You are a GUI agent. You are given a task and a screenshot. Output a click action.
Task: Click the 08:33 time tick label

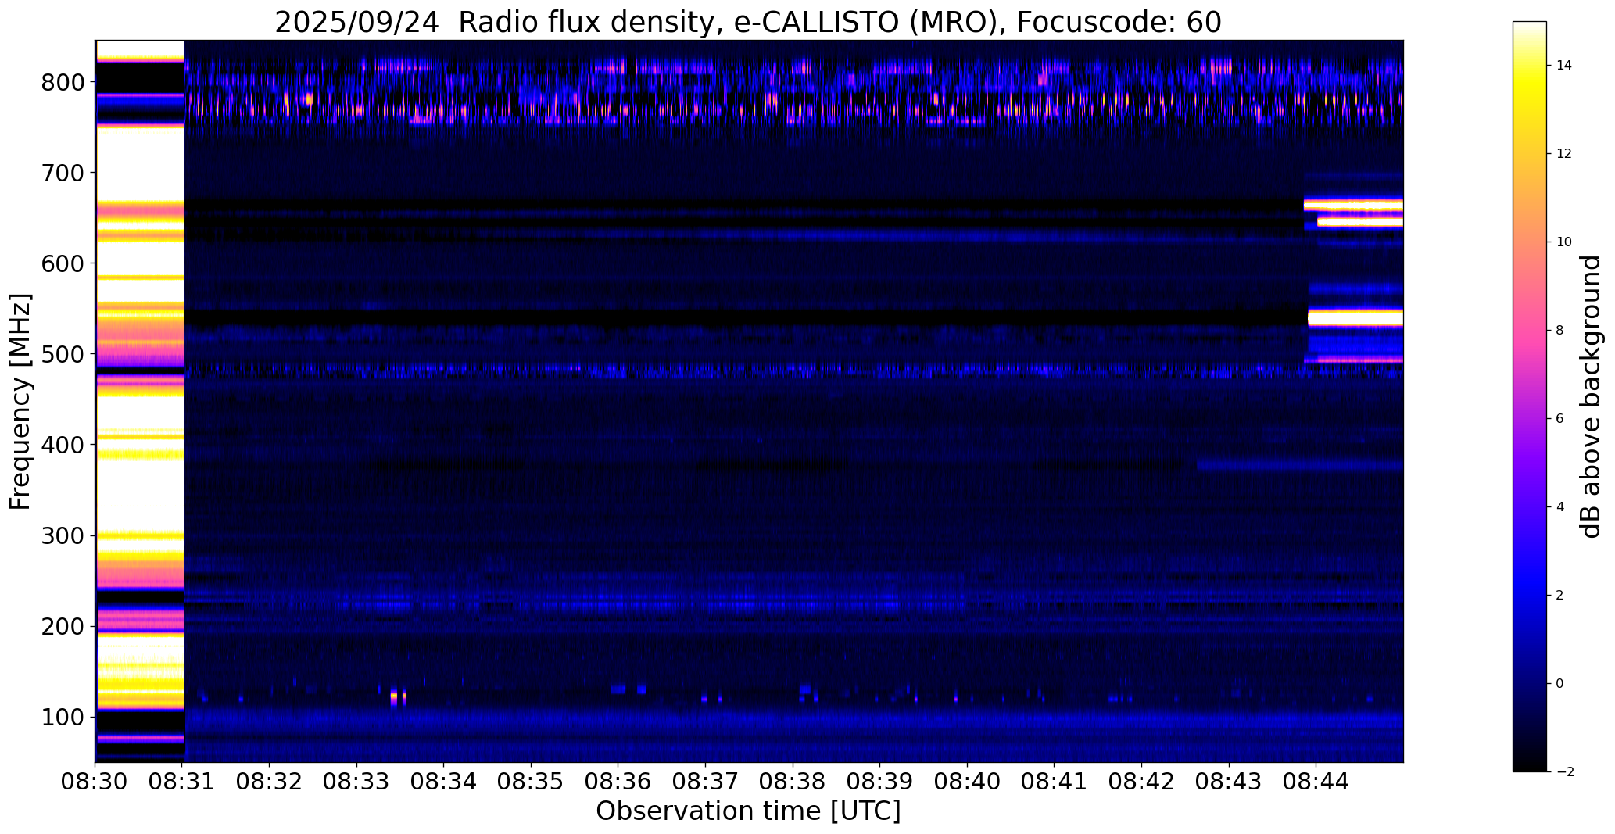tap(356, 782)
